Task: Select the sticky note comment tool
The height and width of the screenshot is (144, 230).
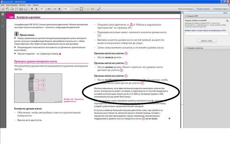Action: click(x=88, y=9)
